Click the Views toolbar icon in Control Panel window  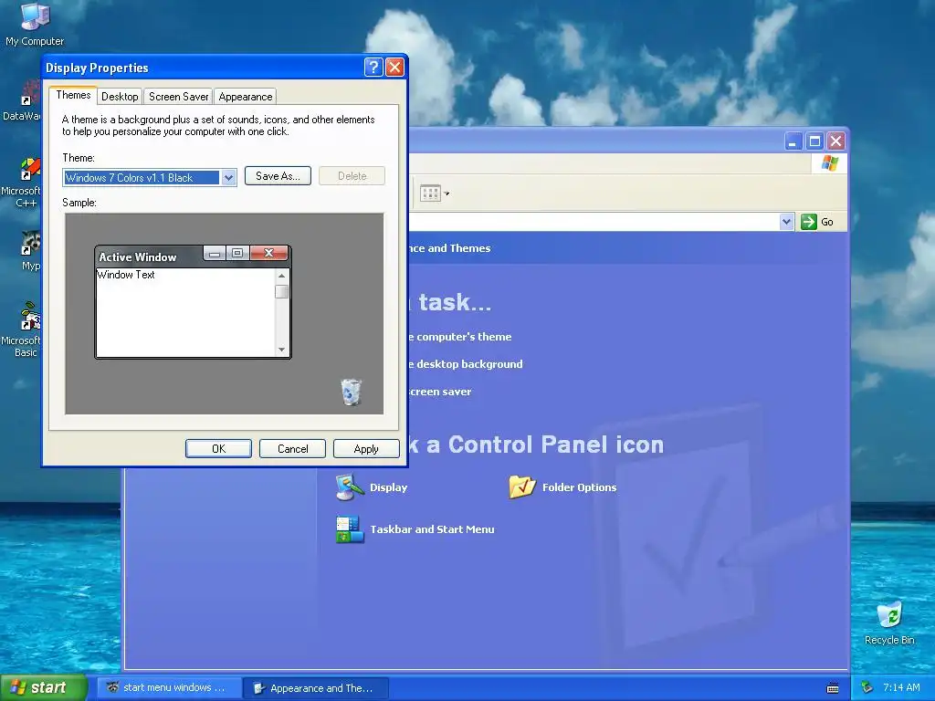coord(430,194)
